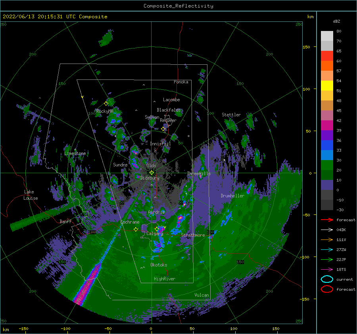The image size is (357, 334).
Task: Click the Airdrie city label
Action: (x=156, y=212)
